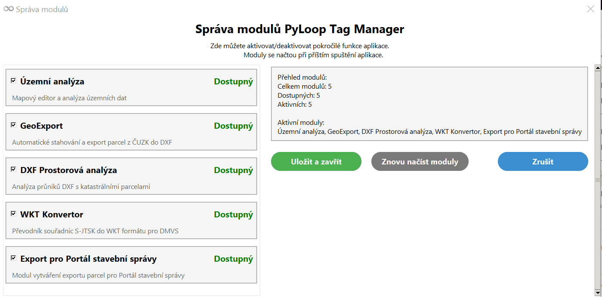Select the Územní analýza module title
602x297 pixels.
click(x=52, y=81)
